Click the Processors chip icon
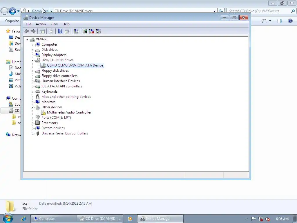 coord(38,123)
